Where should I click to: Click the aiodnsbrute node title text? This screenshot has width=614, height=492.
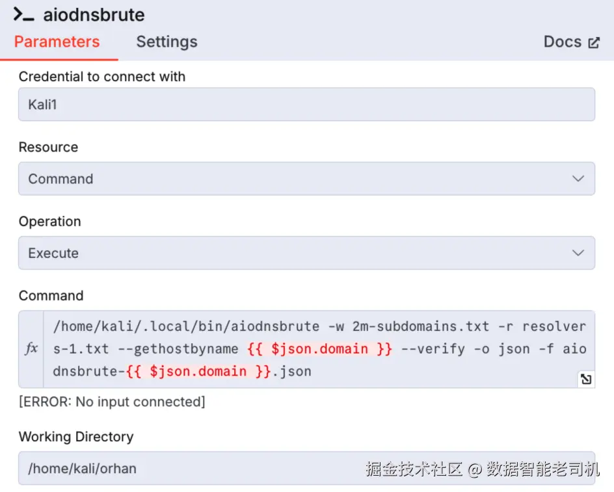point(94,14)
